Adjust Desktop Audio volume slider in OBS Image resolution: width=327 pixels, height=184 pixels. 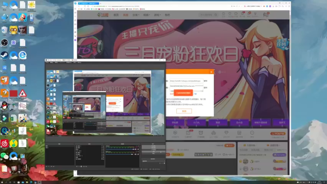point(120,149)
